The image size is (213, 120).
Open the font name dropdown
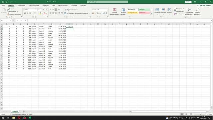pos(36,10)
